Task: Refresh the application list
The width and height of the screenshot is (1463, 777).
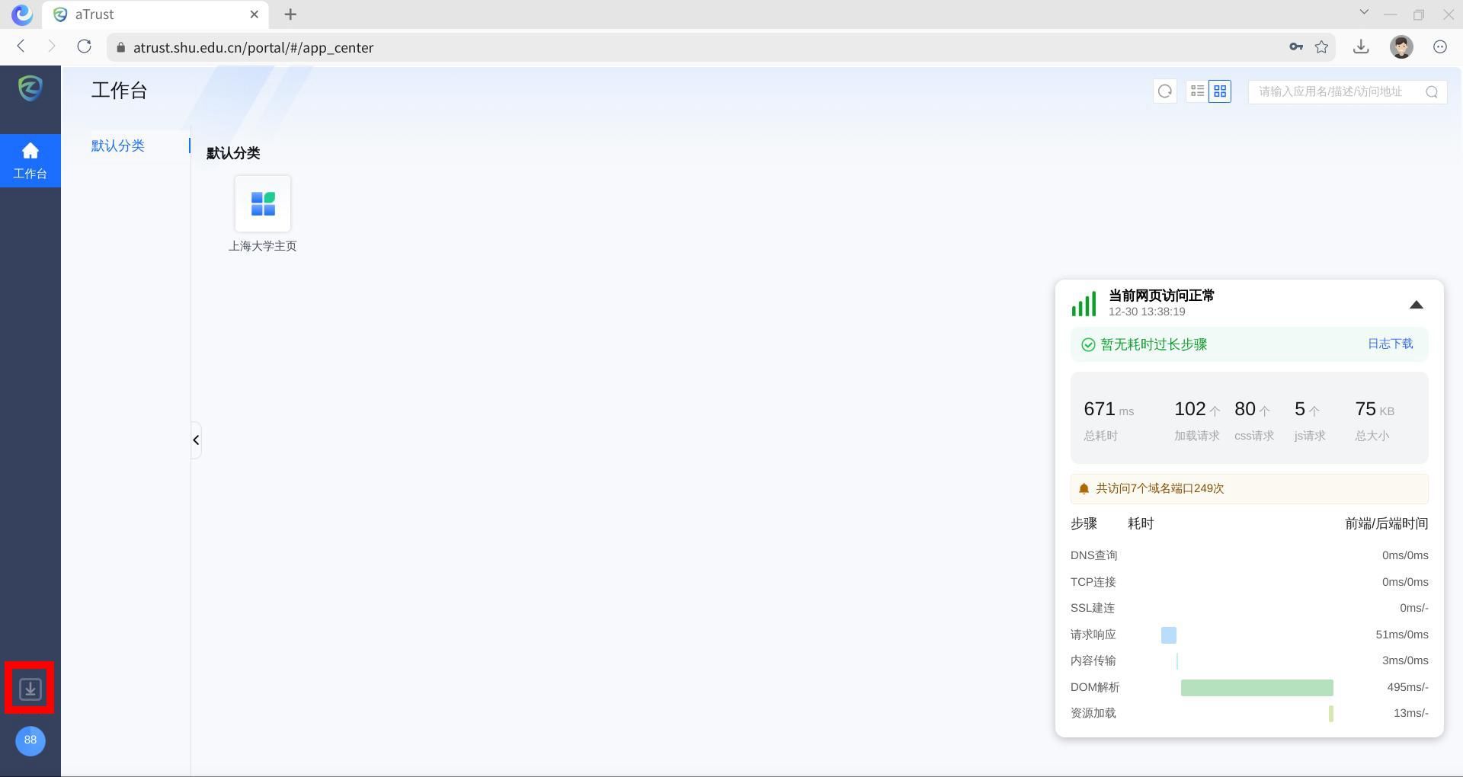Action: coord(1165,91)
